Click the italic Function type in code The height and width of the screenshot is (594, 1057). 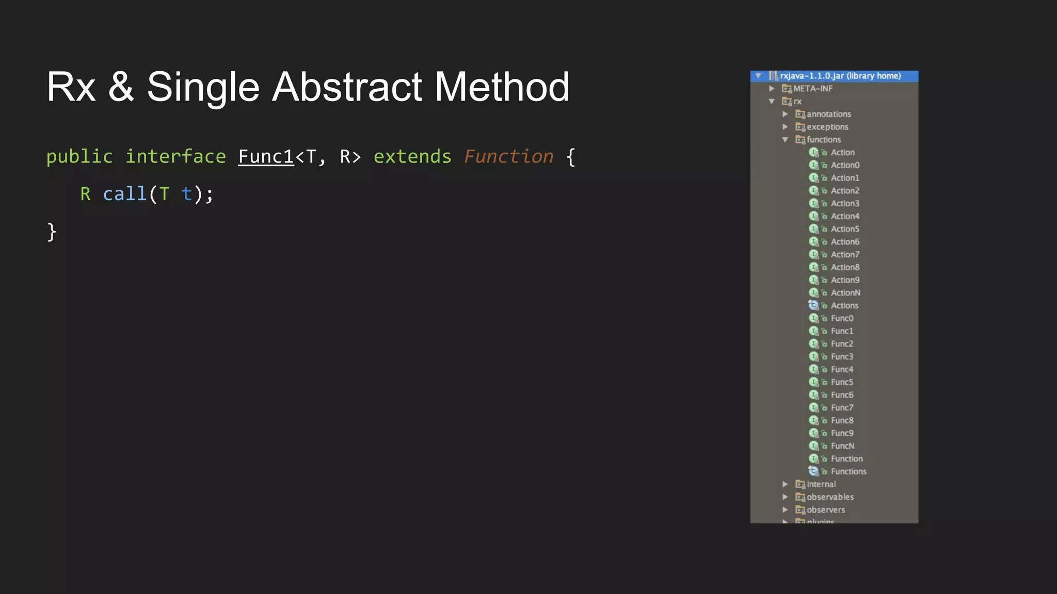point(508,157)
